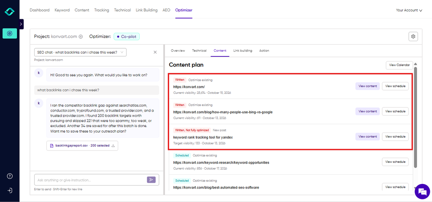View schedule for bing-vs-google blog post
The image size is (432, 202).
pyautogui.click(x=395, y=111)
